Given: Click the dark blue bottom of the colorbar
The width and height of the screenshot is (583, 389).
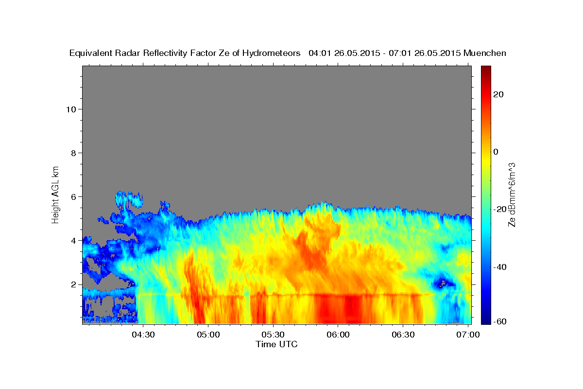Looking at the screenshot, I should point(486,320).
